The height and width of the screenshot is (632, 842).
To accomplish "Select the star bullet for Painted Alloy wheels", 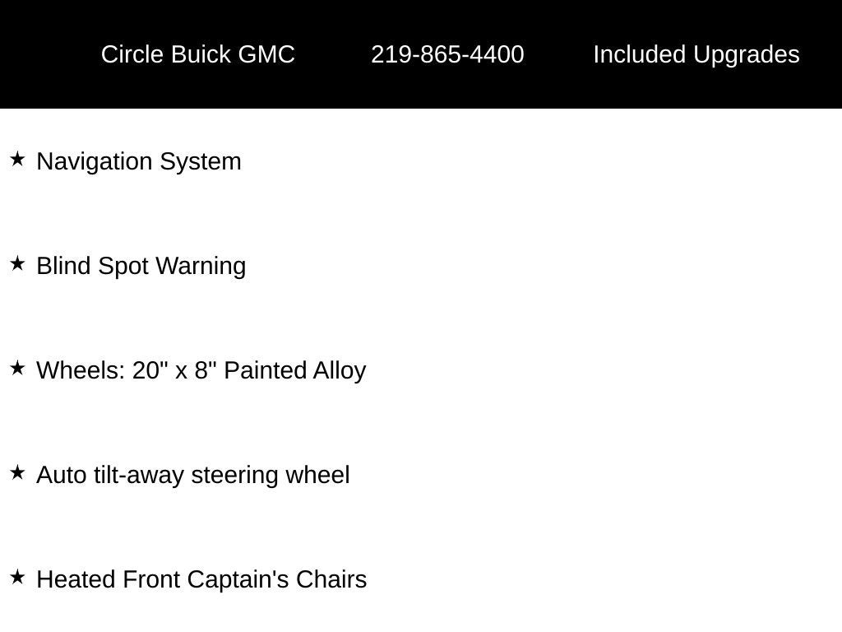I will (x=17, y=368).
